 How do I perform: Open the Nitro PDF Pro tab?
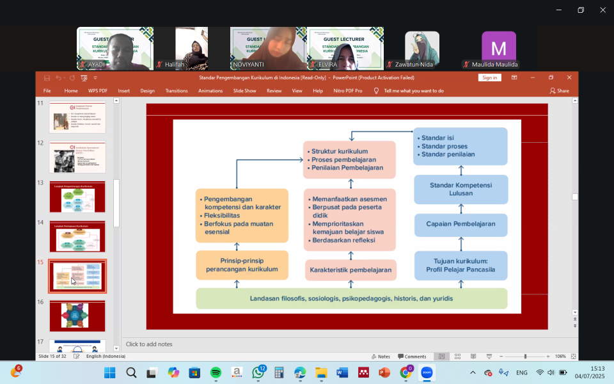[347, 91]
